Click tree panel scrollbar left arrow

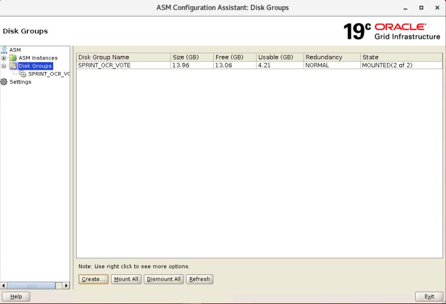3,285
